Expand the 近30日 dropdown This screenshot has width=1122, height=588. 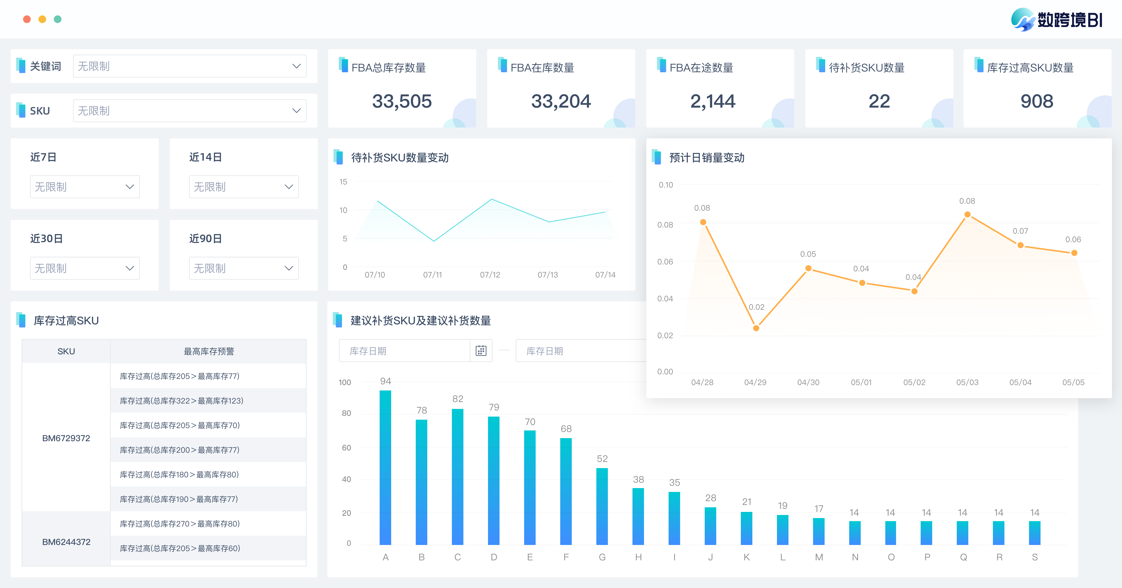(x=85, y=268)
